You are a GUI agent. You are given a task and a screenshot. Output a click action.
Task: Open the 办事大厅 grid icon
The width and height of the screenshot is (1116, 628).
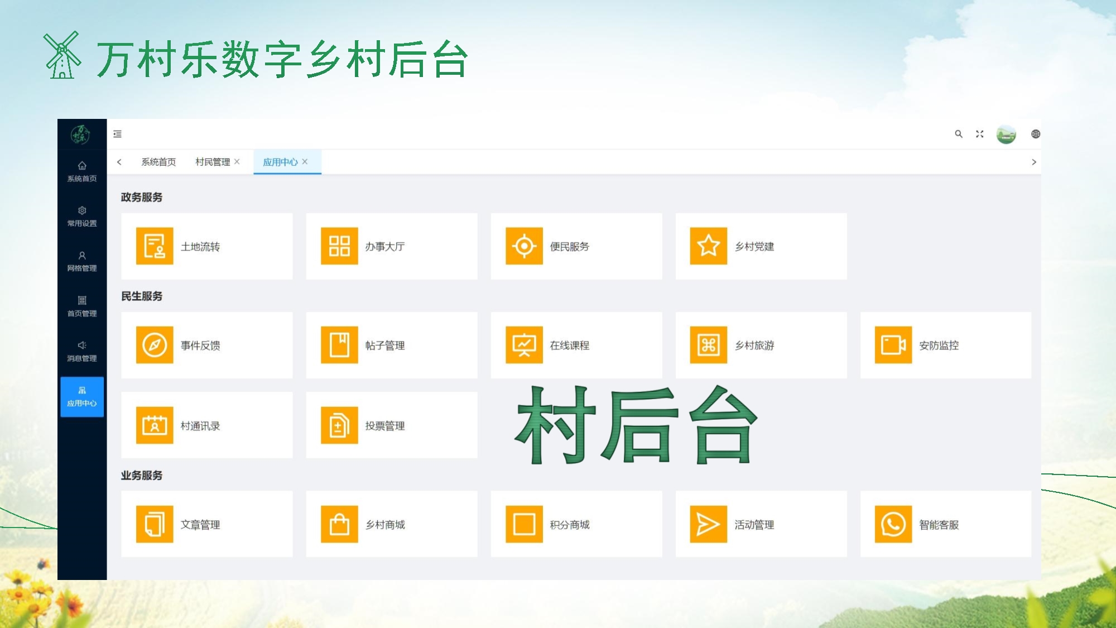[x=339, y=246]
